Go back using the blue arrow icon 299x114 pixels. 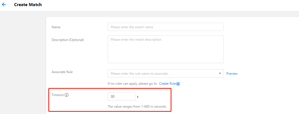coord(4,5)
